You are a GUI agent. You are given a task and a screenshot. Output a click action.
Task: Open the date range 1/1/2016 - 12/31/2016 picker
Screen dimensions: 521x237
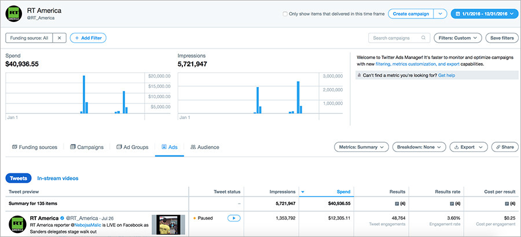[485, 14]
